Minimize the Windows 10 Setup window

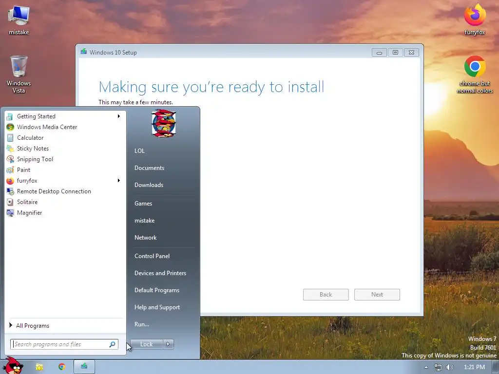pos(379,53)
